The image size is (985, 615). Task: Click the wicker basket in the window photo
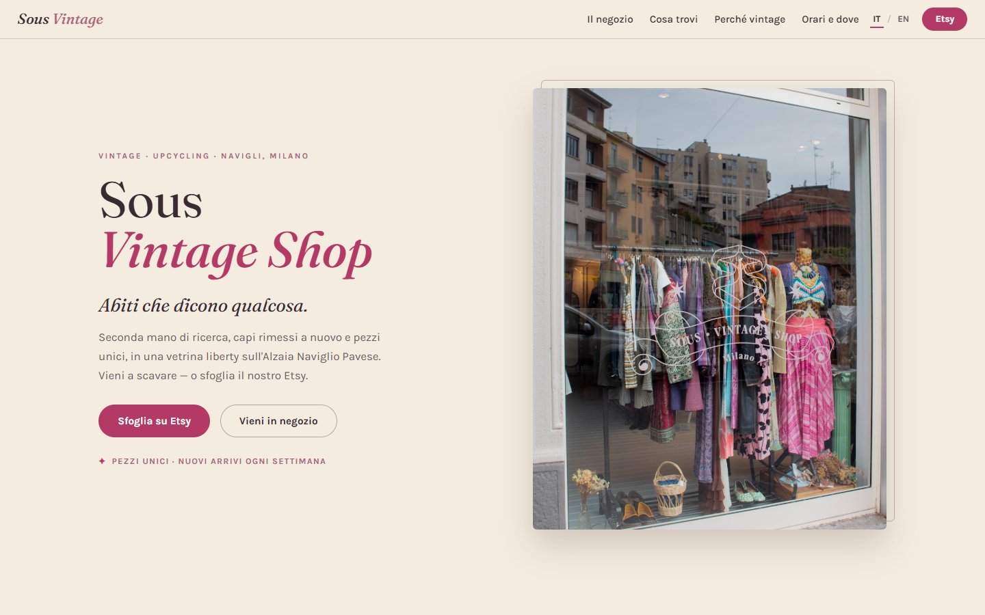pos(669,489)
